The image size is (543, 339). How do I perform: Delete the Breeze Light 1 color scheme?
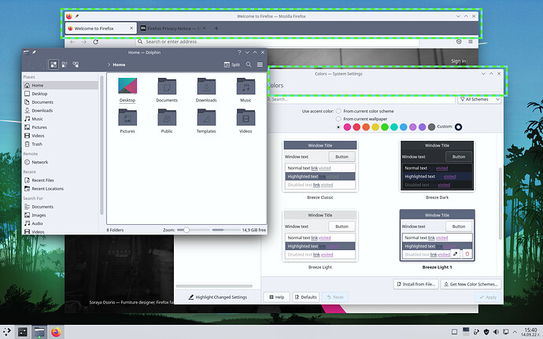467,254
